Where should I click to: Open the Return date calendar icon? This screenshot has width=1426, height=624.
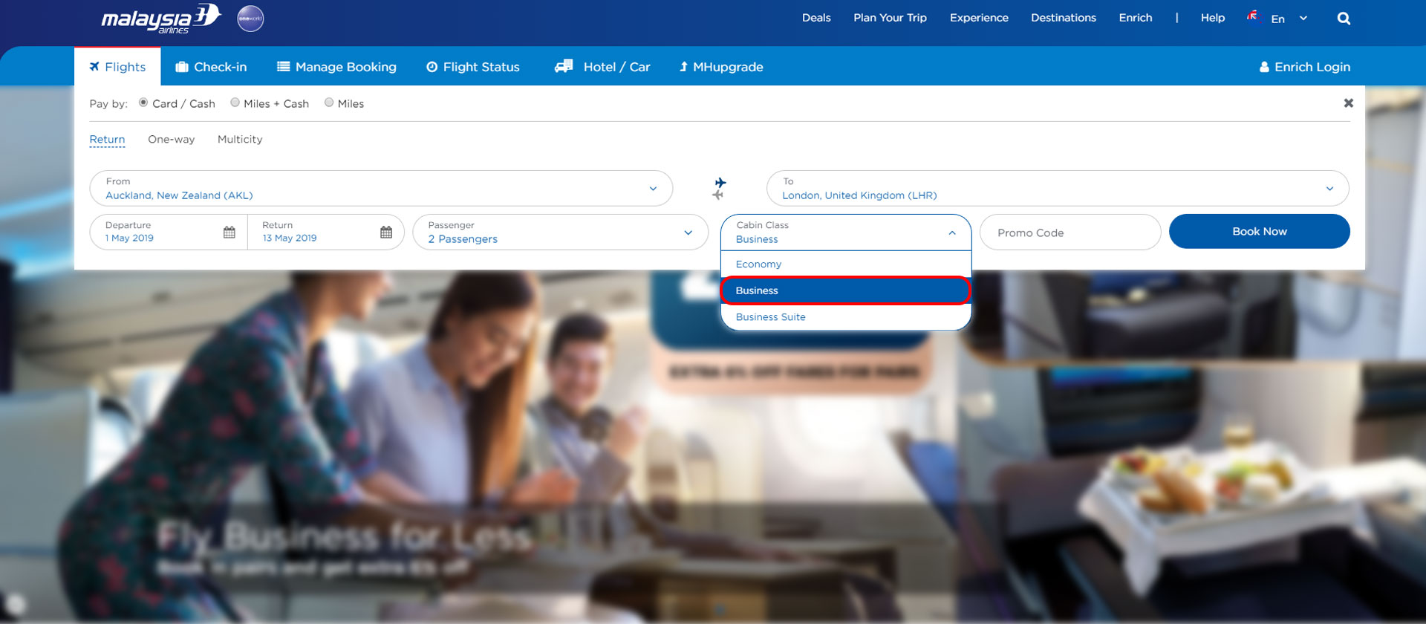(x=386, y=233)
